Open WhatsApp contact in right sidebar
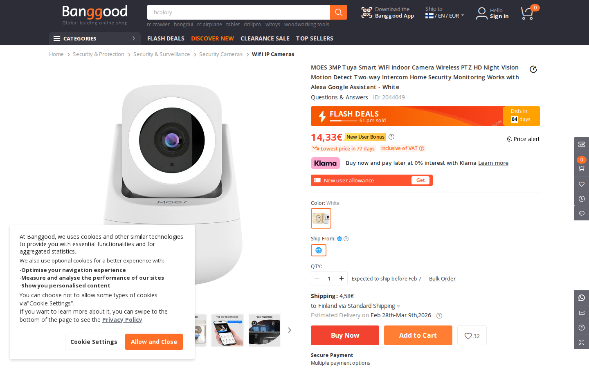589x368 pixels. (x=582, y=298)
